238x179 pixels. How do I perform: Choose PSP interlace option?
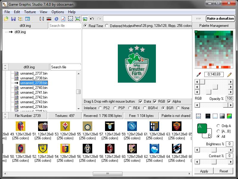pyautogui.click(x=115, y=108)
